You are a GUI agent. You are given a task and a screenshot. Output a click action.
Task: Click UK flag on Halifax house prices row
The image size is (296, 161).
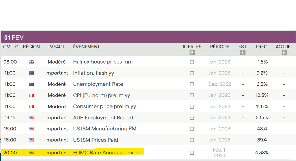(x=31, y=62)
